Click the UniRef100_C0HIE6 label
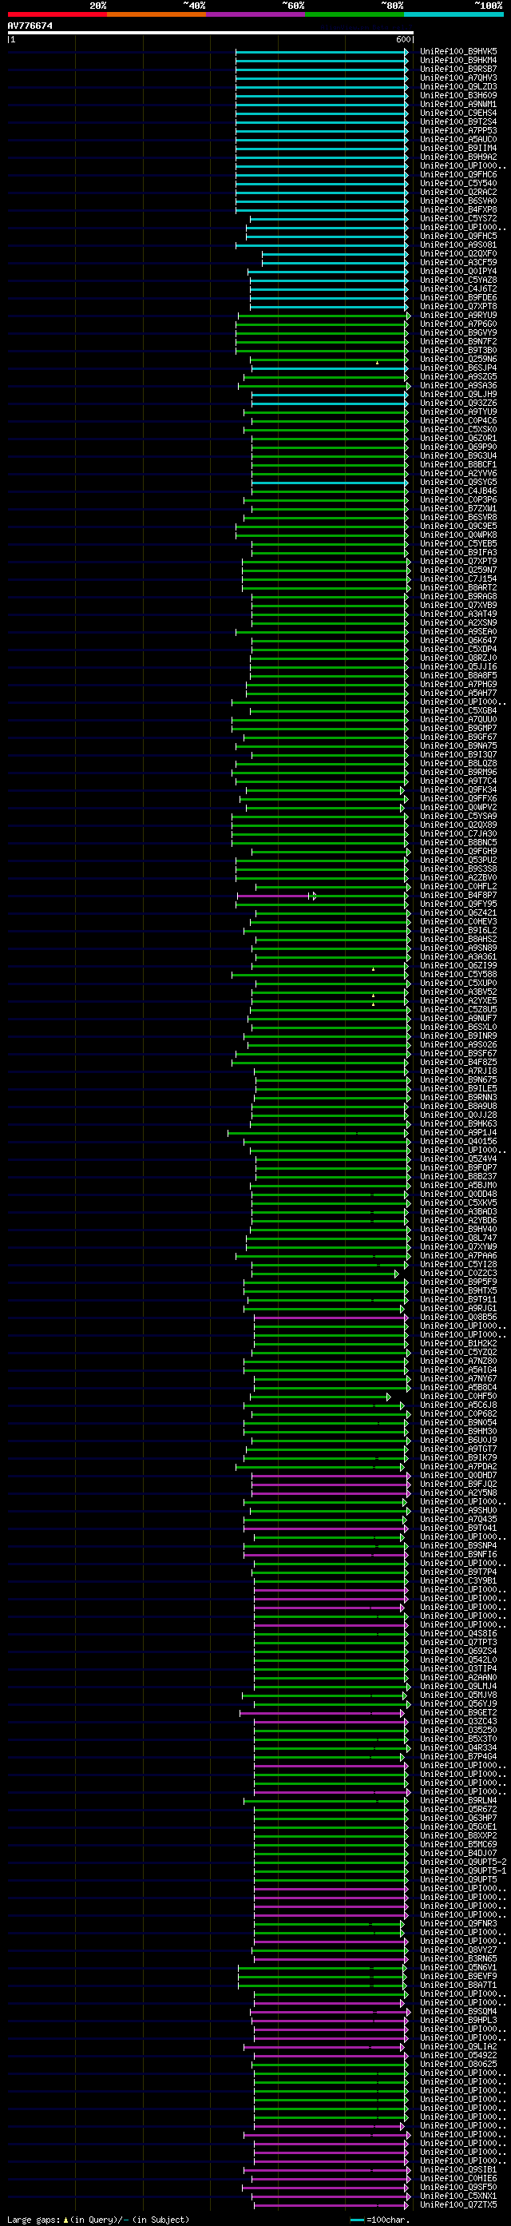Screen dimensions: 511x2226 (458, 2177)
